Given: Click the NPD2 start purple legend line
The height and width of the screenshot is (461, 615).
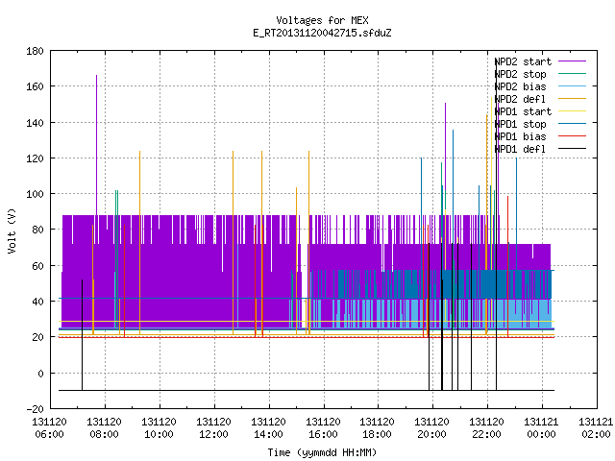Looking at the screenshot, I should tap(572, 61).
